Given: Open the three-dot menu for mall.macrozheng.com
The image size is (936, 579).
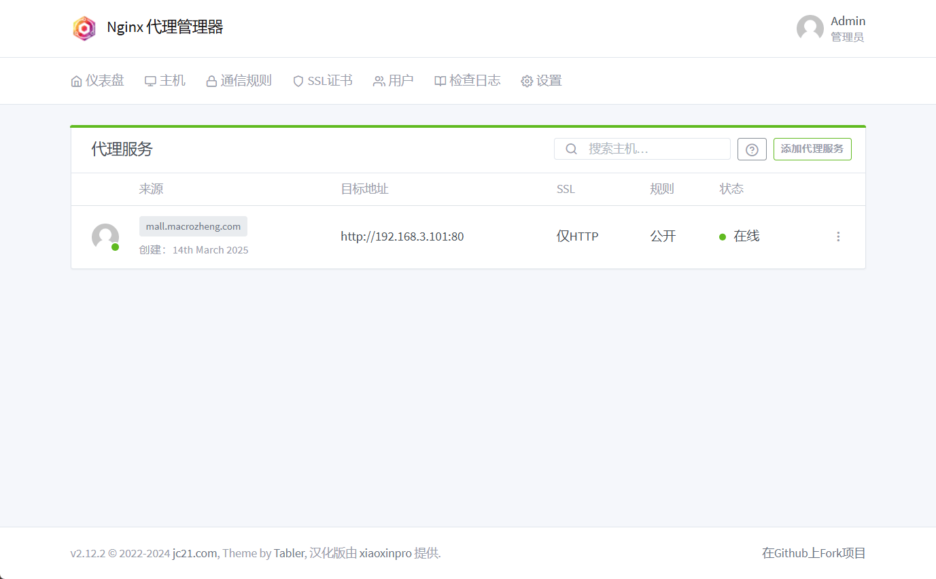Looking at the screenshot, I should click(838, 236).
